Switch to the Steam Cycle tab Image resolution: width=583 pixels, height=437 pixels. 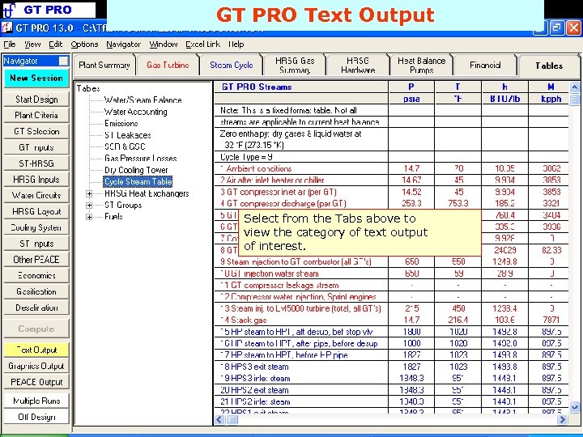coord(232,65)
